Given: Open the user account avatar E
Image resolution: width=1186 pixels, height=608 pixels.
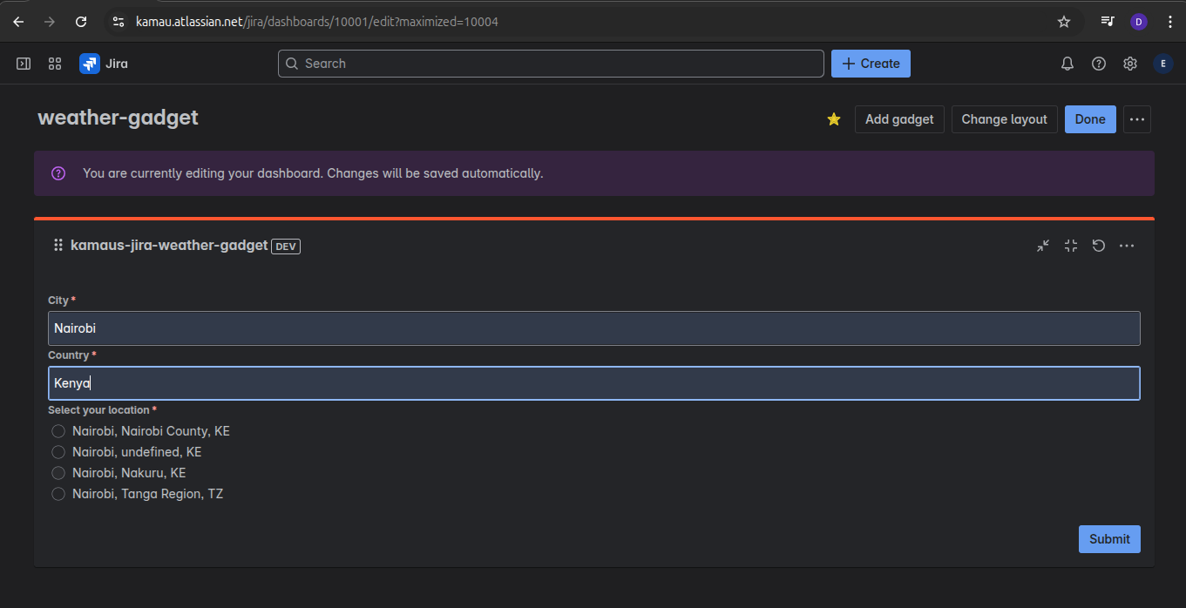Looking at the screenshot, I should pyautogui.click(x=1163, y=64).
